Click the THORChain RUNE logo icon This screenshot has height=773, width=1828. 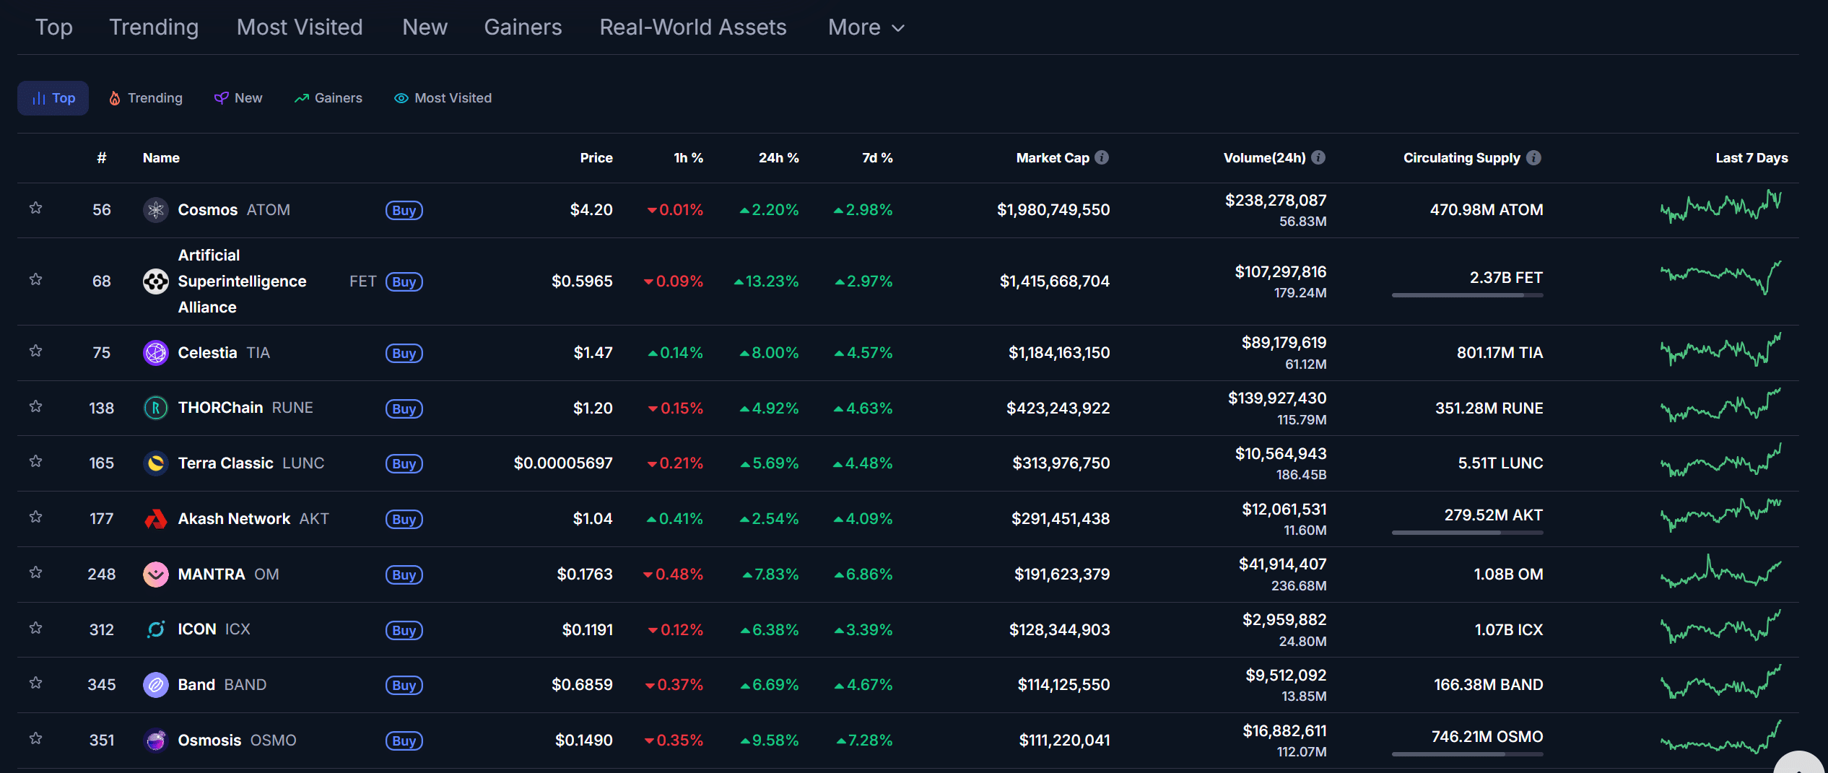coord(155,409)
